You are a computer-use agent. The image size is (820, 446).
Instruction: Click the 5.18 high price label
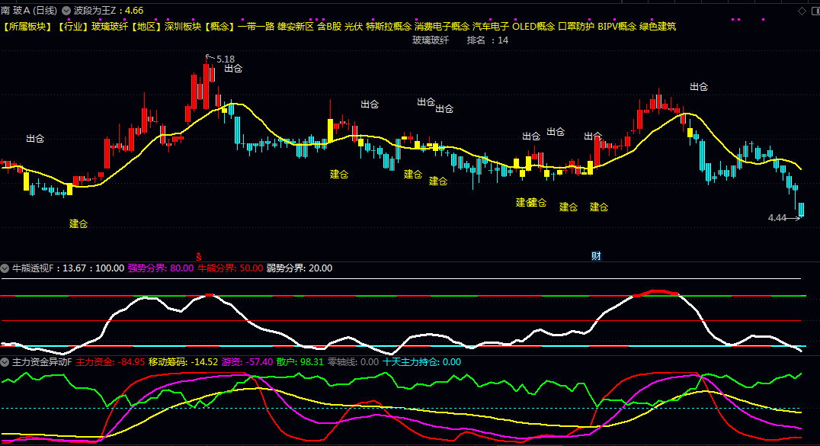coord(226,59)
